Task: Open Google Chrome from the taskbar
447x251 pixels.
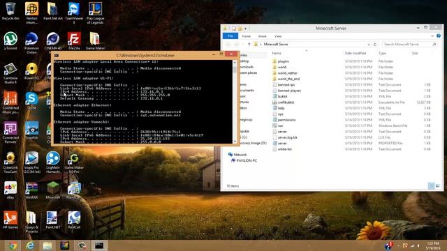Action: click(x=13, y=245)
